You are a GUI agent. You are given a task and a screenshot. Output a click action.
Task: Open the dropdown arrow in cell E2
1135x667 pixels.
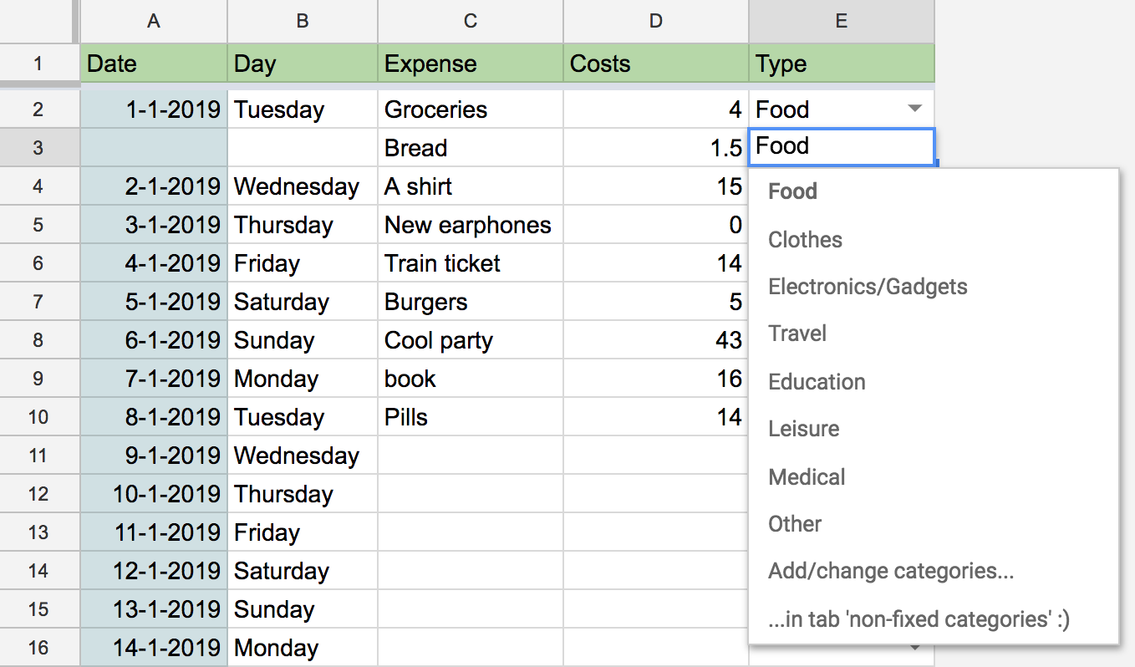pyautogui.click(x=915, y=109)
